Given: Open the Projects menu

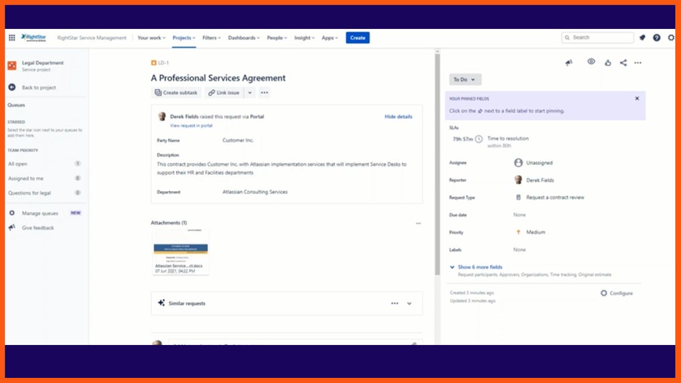Looking at the screenshot, I should point(184,38).
